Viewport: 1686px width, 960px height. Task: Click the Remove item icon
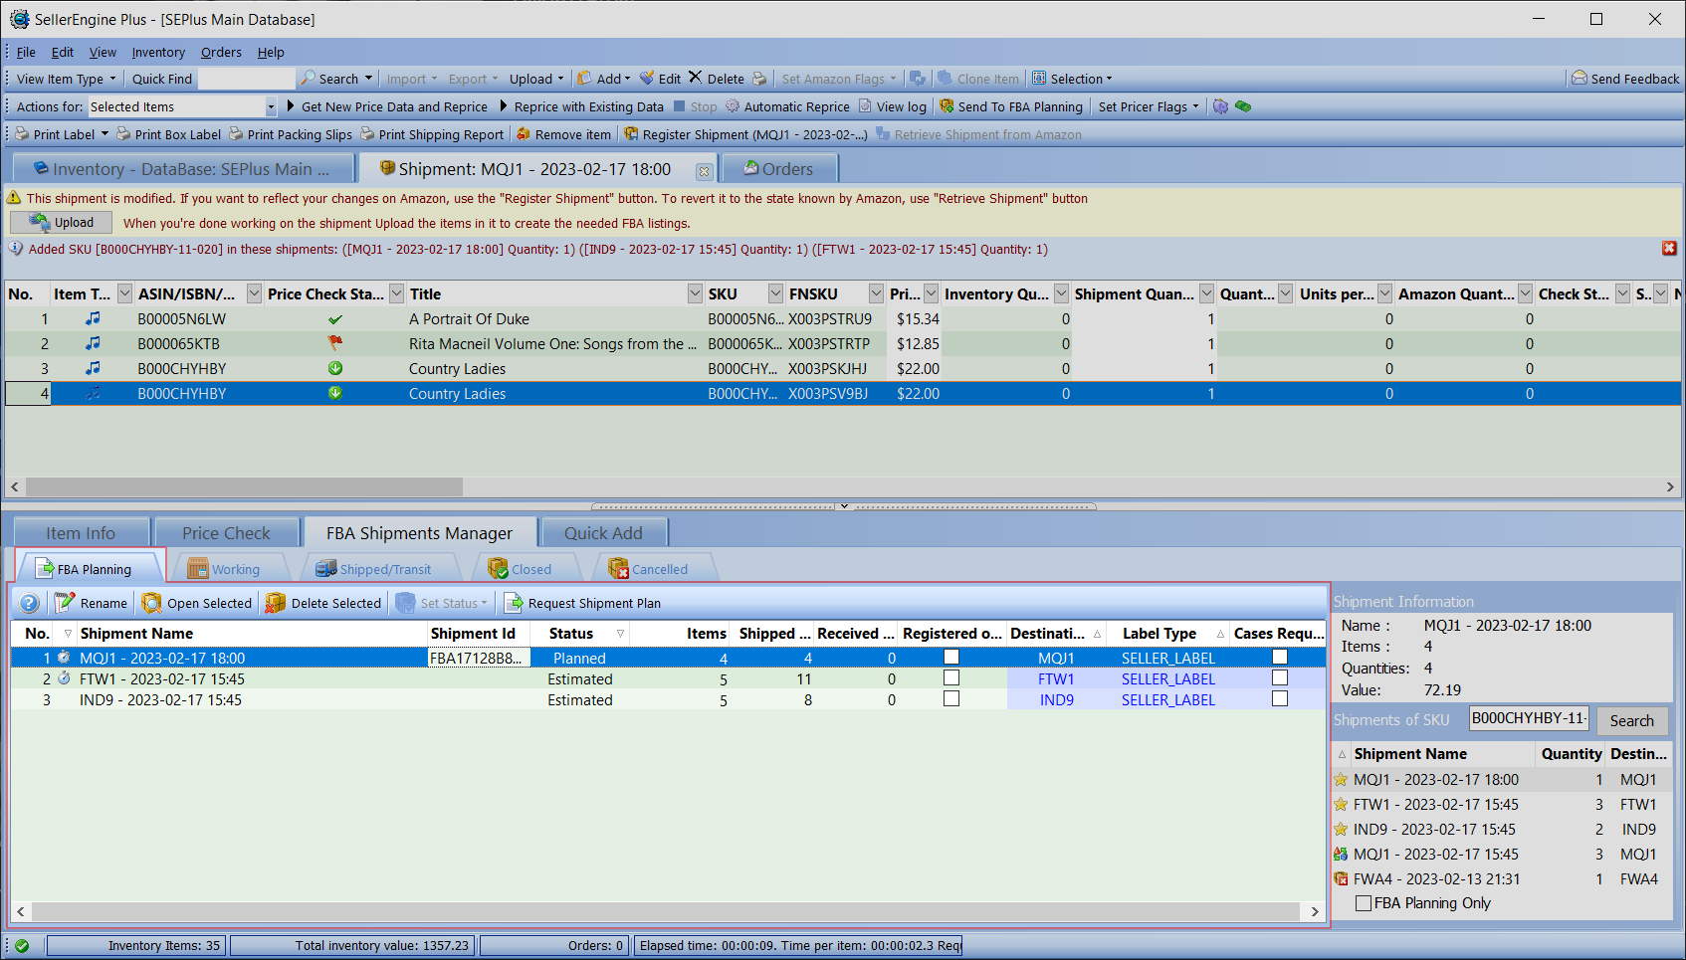coord(524,134)
